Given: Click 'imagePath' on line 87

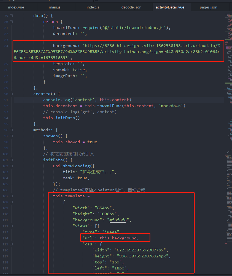Looking at the screenshot, I should [x=64, y=76].
